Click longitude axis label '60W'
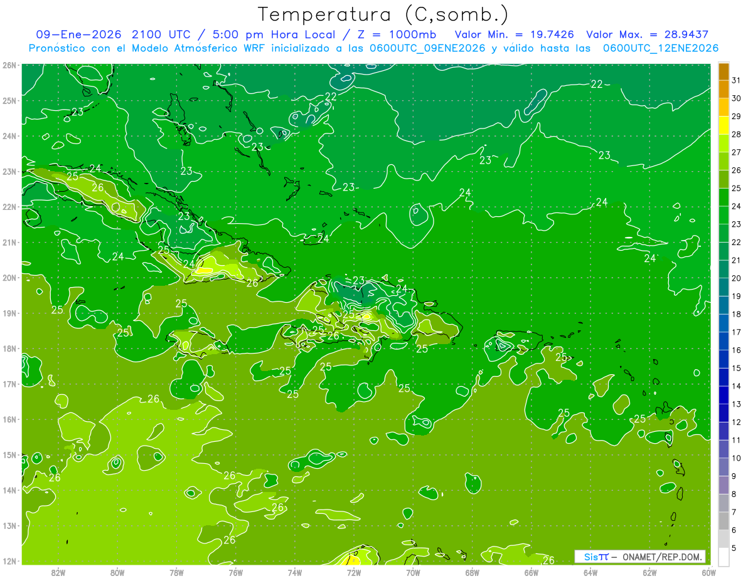The width and height of the screenshot is (753, 581). click(708, 572)
